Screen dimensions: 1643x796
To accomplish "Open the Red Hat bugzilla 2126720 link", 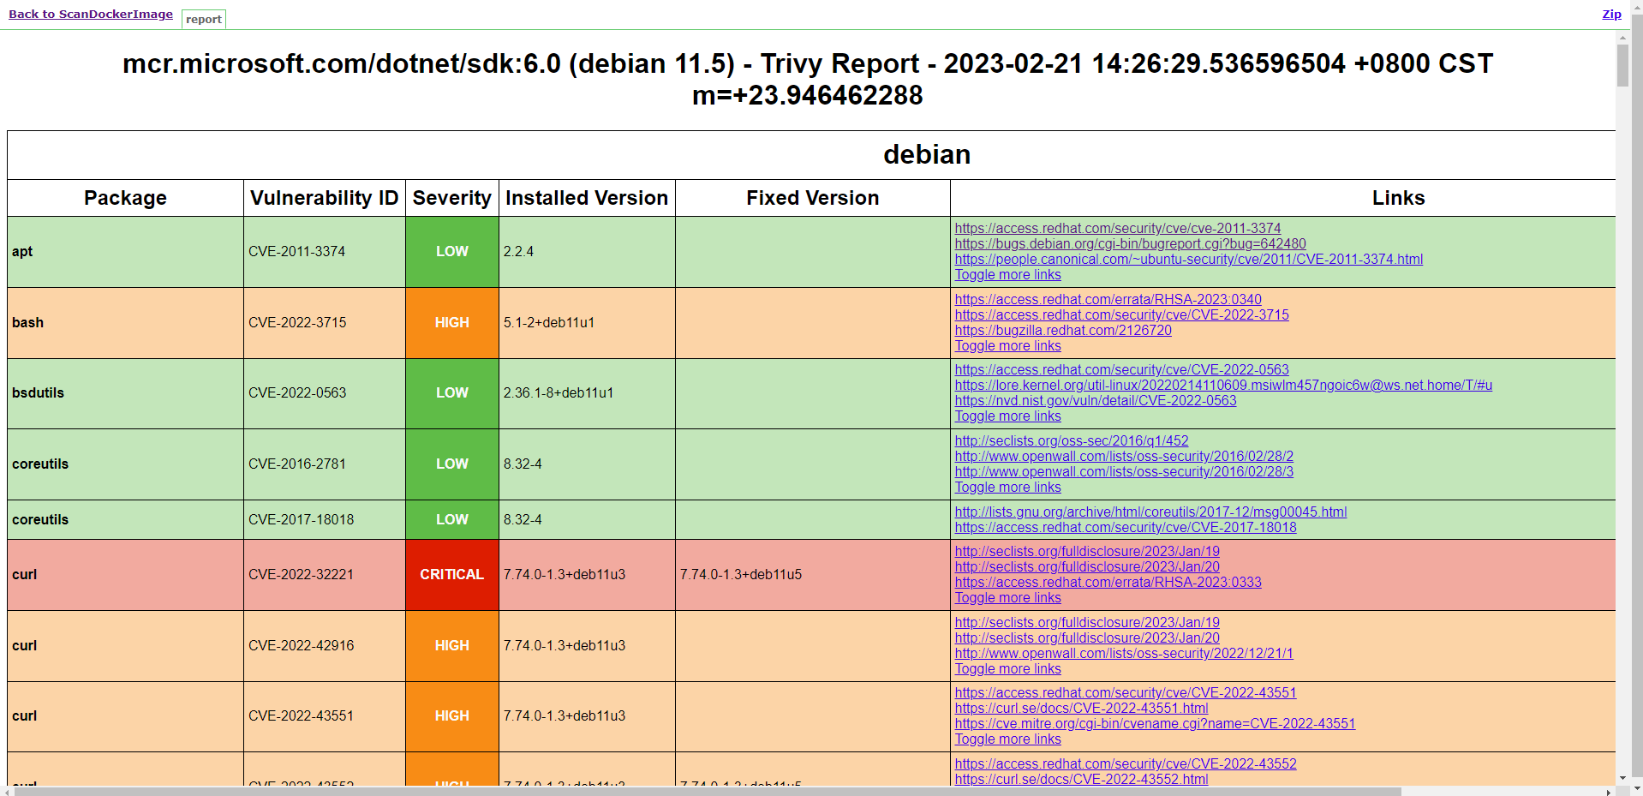I will 1062,330.
